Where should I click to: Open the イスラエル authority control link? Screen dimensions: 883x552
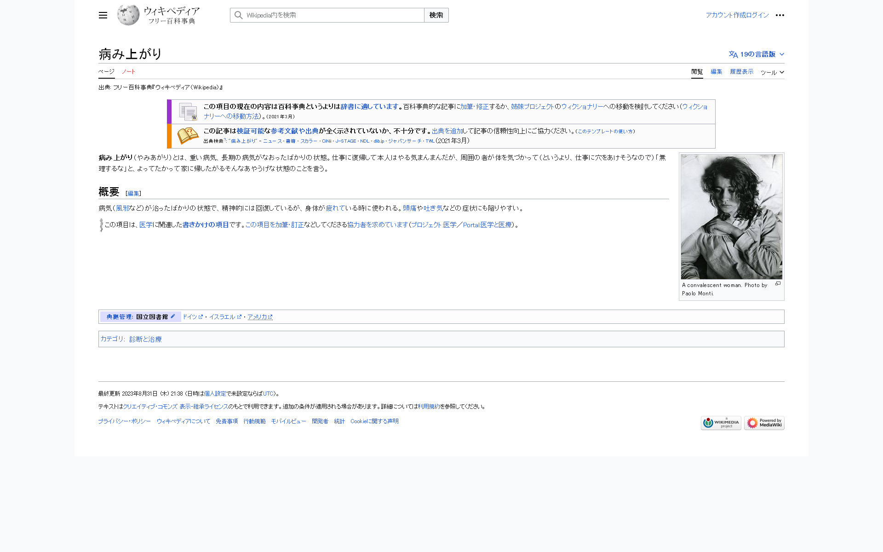point(225,317)
